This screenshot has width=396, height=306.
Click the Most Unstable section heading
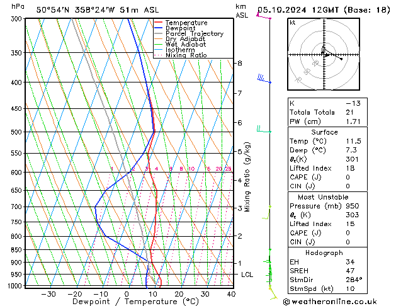pos(323,197)
